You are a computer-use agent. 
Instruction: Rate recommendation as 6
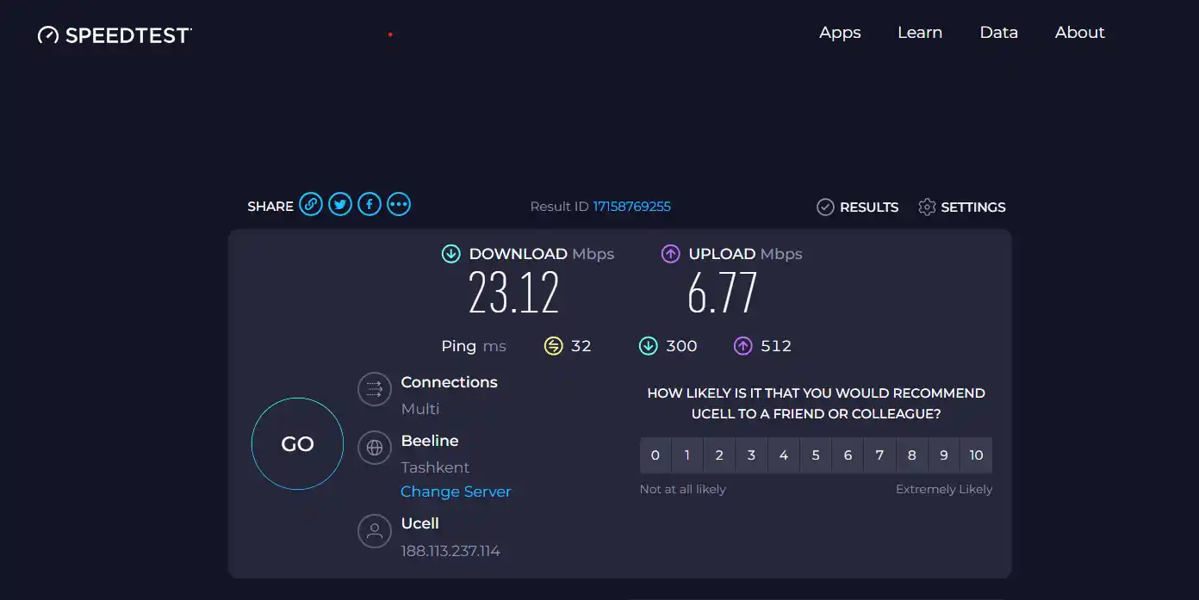coord(848,455)
